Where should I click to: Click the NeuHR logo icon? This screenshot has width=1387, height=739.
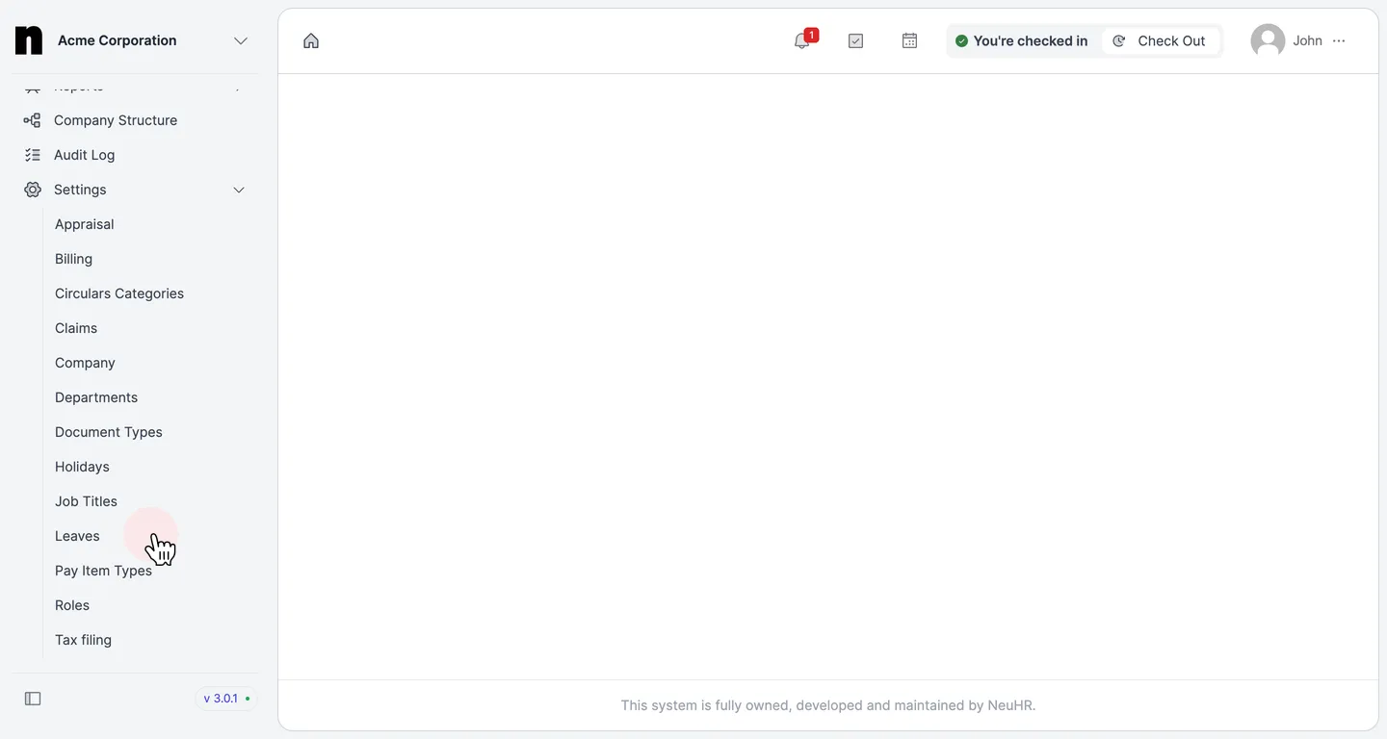(29, 40)
